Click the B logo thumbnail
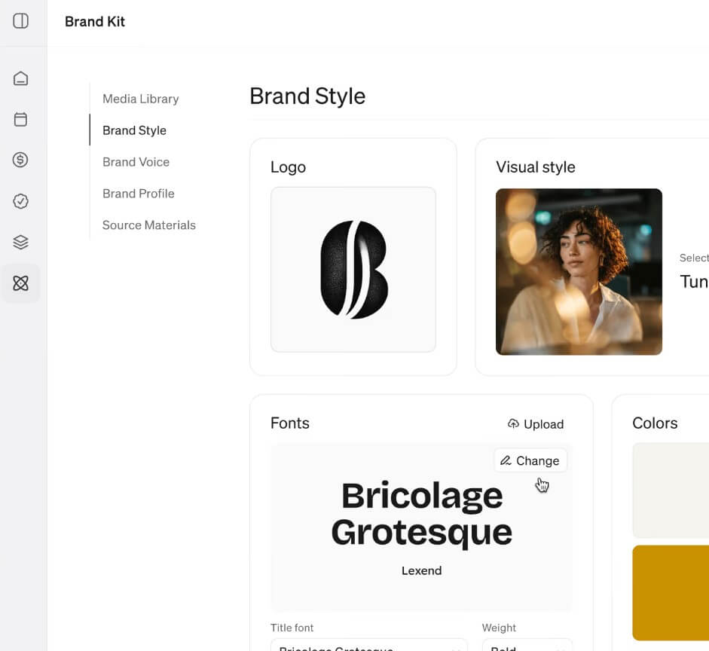The width and height of the screenshot is (709, 651). click(x=353, y=270)
